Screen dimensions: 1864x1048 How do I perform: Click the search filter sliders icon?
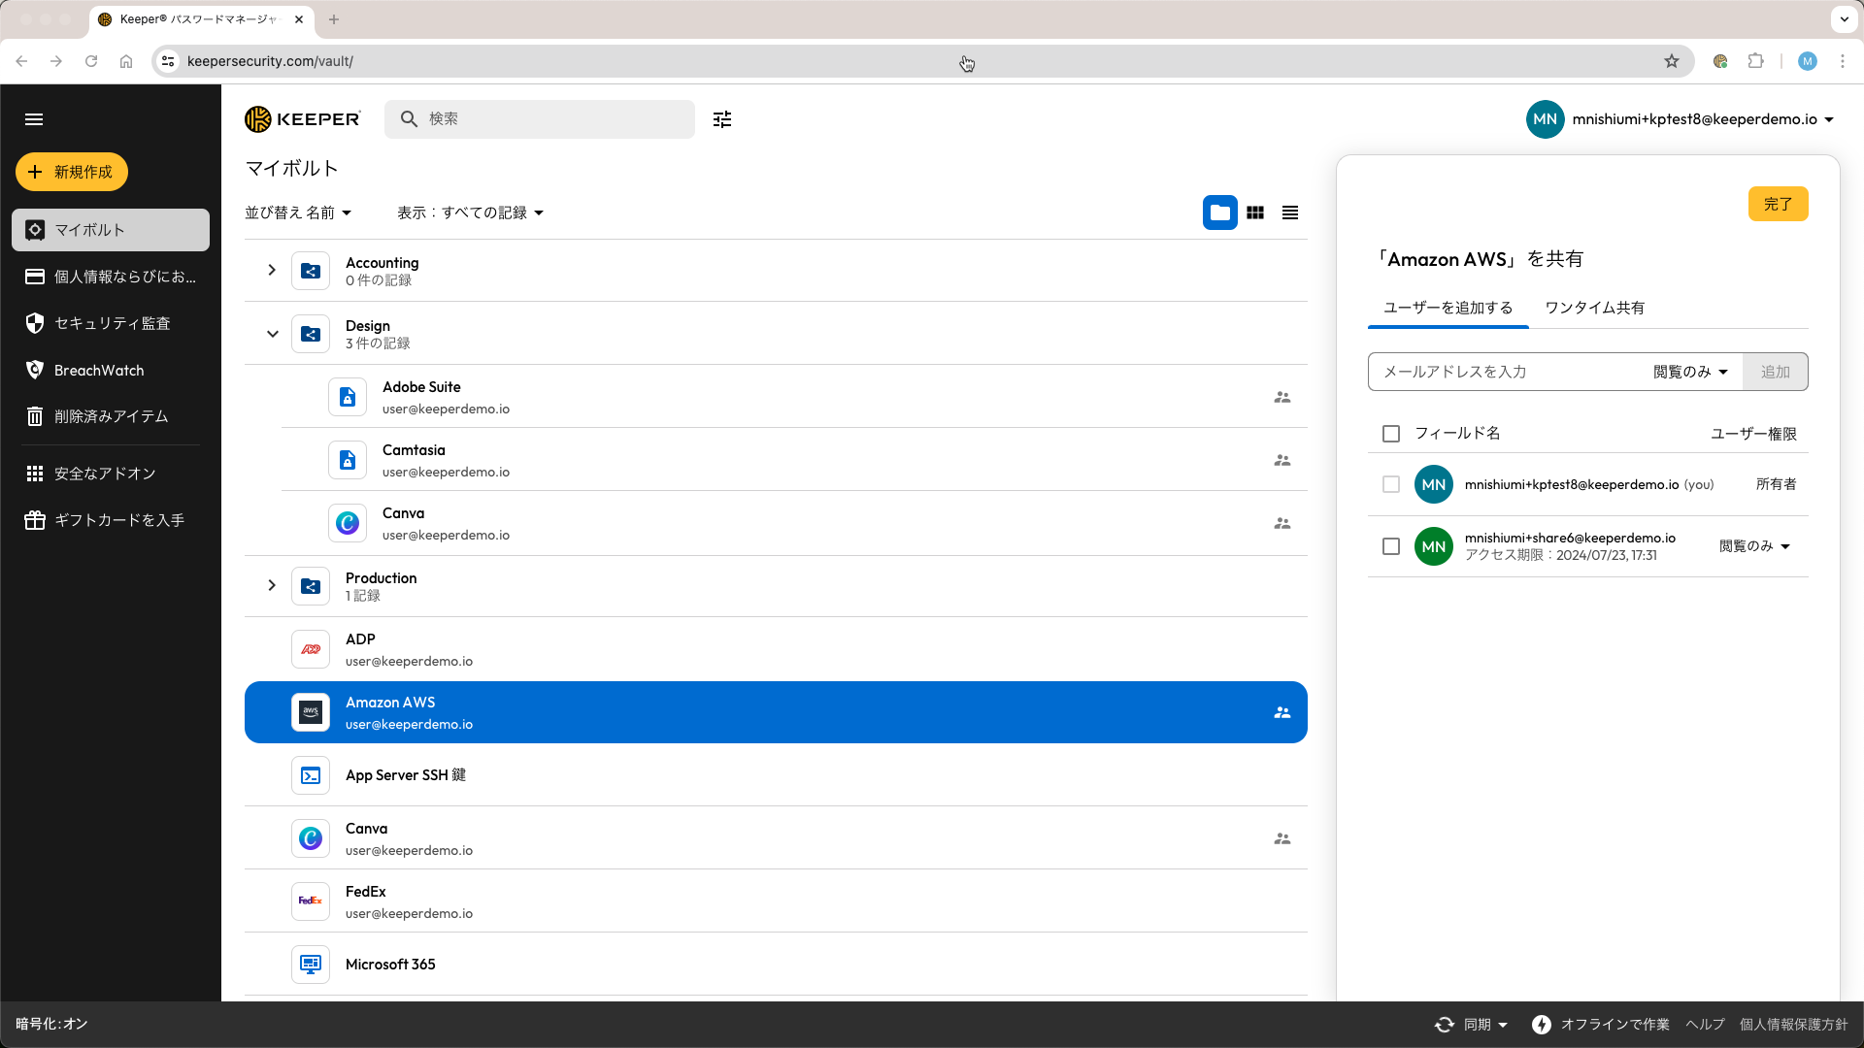click(721, 119)
